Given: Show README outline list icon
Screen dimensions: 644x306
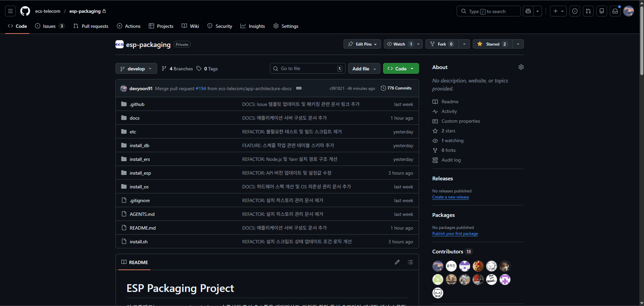Looking at the screenshot, I should click(x=410, y=262).
